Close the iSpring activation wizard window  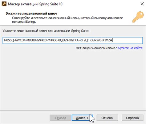142,4
